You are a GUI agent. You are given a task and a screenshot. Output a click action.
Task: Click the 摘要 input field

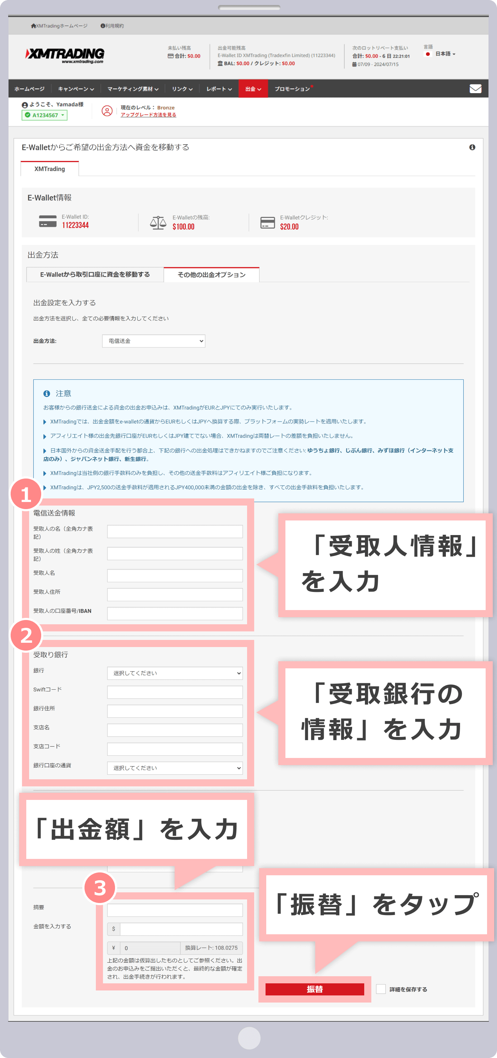click(175, 910)
